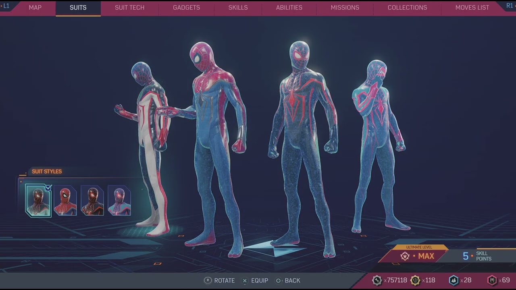Select the red spider-logo suit model in center
This screenshot has height=290, width=516.
tap(302, 149)
